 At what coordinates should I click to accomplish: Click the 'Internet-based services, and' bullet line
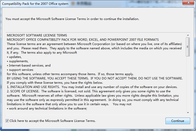coord(29,65)
